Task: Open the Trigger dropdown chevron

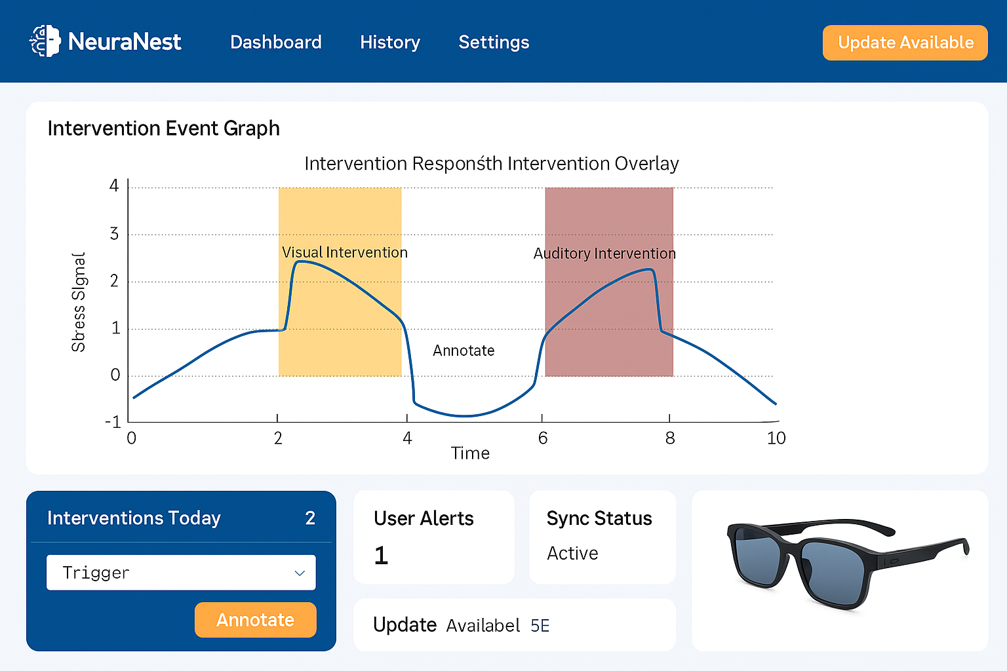Action: 299,572
